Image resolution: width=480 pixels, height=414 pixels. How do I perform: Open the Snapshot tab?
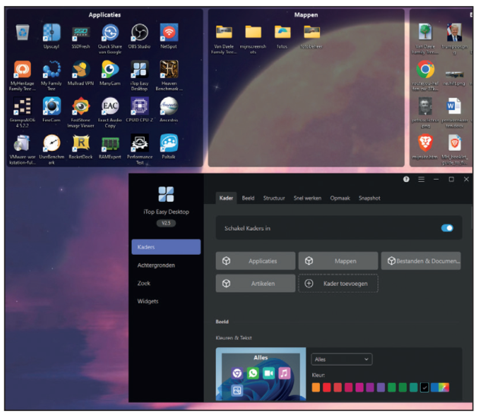[369, 198]
